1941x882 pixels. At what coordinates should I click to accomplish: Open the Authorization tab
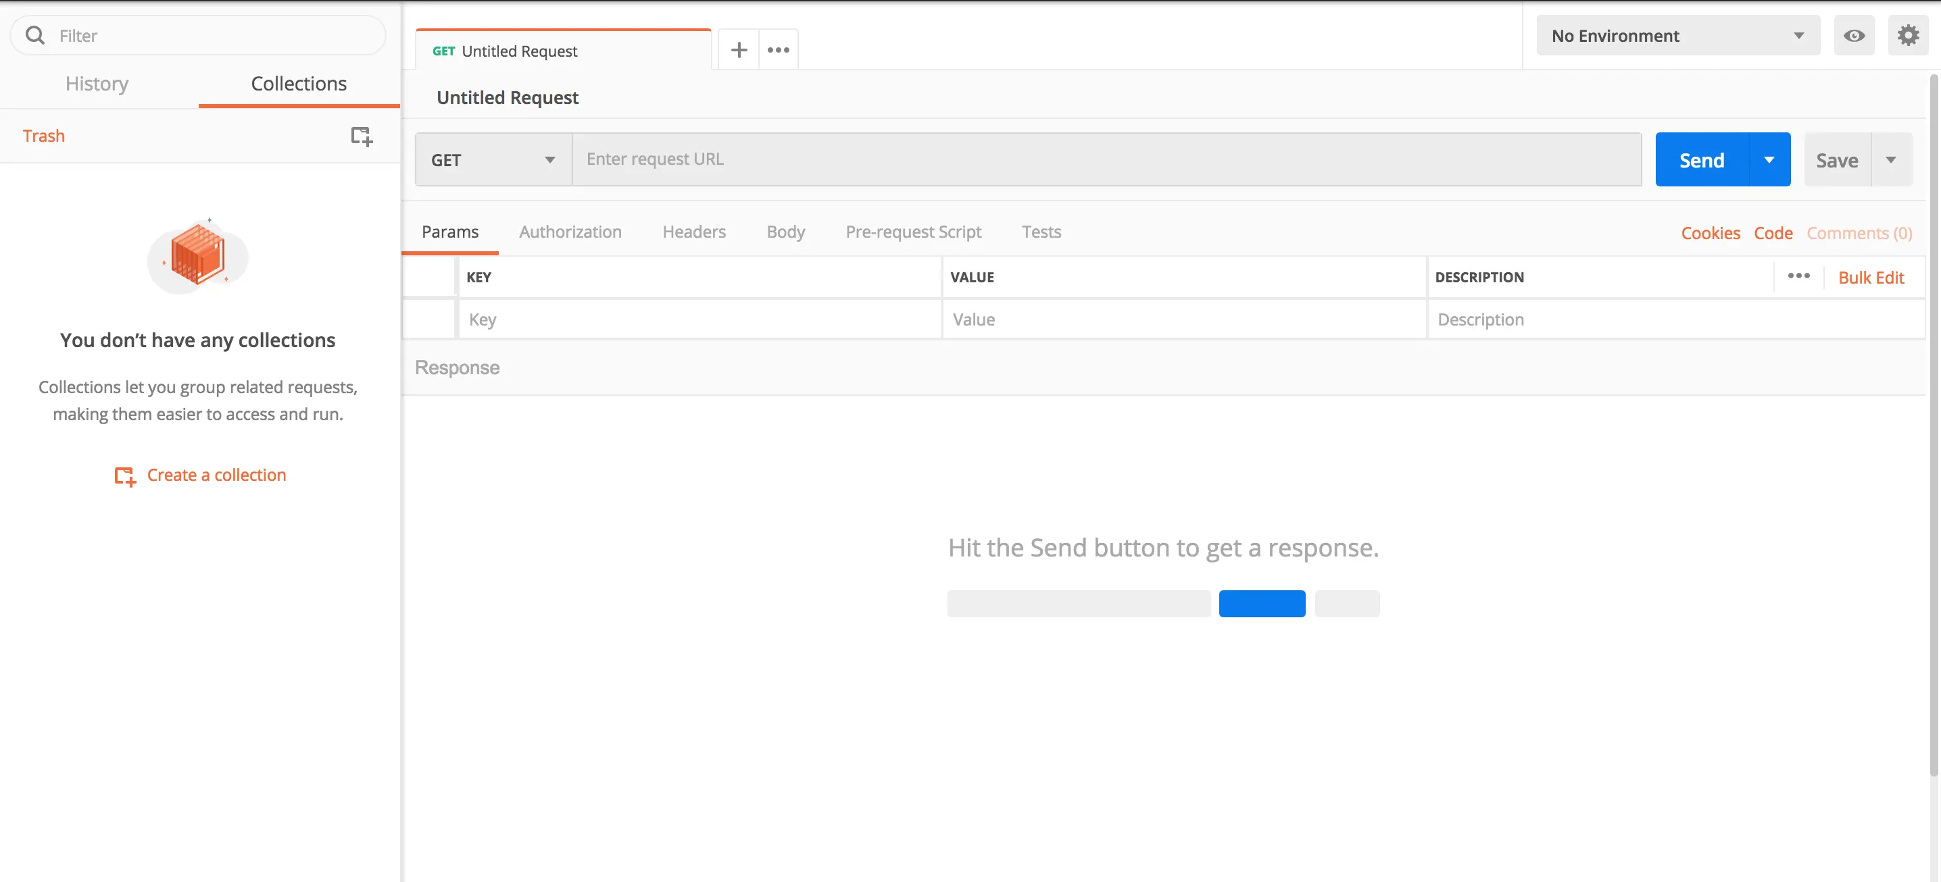click(570, 232)
